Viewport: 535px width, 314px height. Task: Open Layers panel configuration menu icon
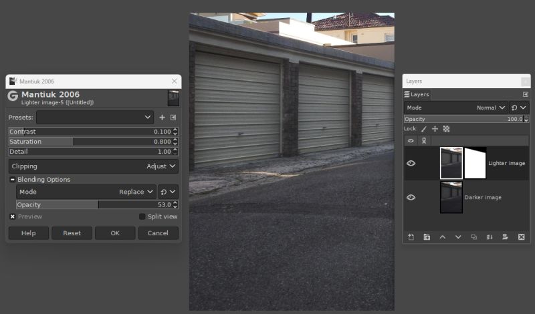tap(526, 94)
